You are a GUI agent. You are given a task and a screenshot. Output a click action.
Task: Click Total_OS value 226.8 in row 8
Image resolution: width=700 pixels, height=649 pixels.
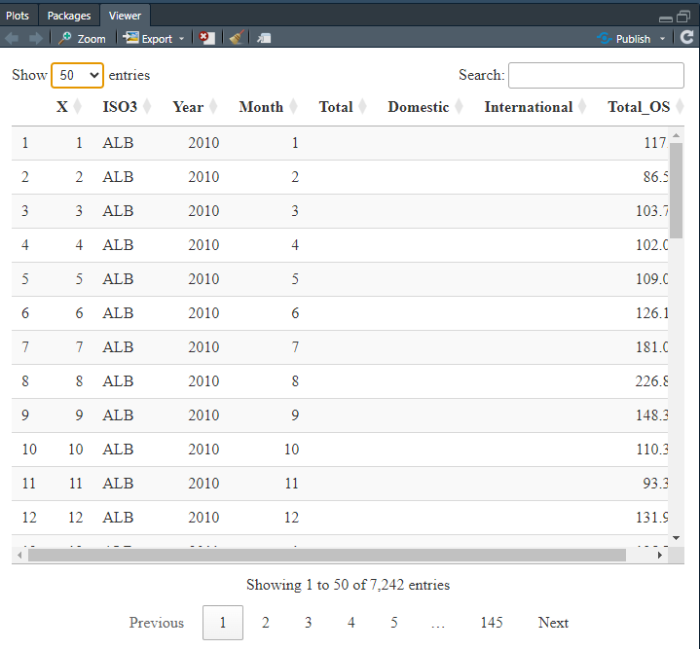click(651, 381)
